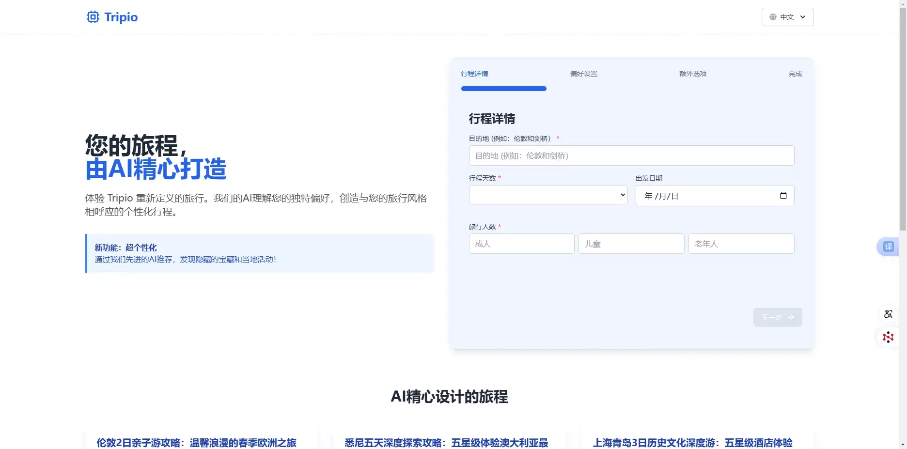
Task: Open the 行程天数 dropdown
Action: [x=548, y=195]
